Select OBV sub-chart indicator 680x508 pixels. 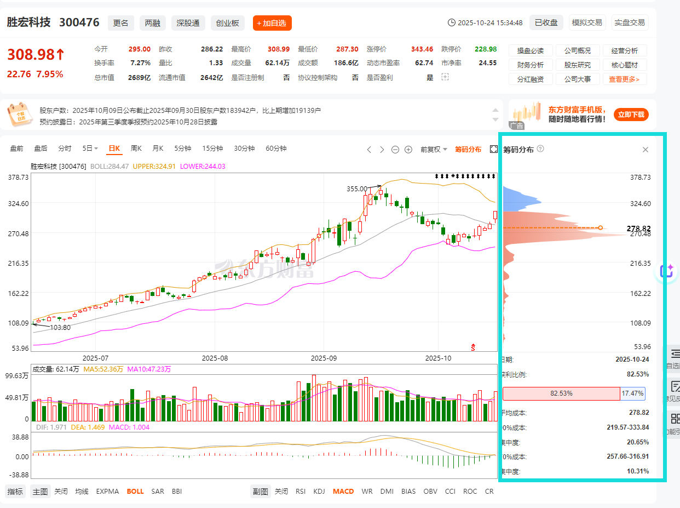430,492
